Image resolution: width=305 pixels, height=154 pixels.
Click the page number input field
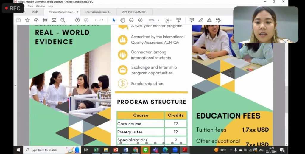pyautogui.click(x=96, y=20)
